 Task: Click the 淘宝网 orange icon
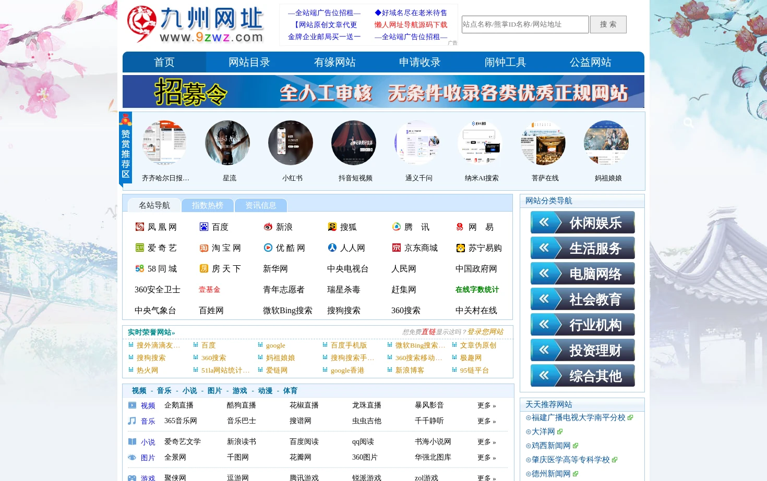[x=203, y=248]
